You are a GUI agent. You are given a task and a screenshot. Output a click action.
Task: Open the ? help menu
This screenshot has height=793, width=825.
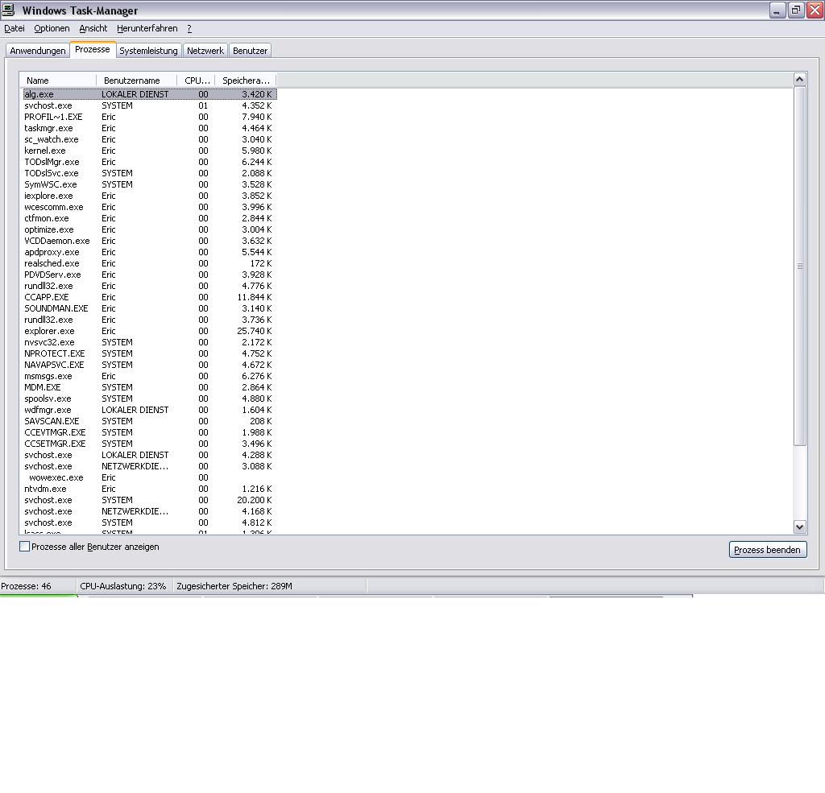point(189,28)
